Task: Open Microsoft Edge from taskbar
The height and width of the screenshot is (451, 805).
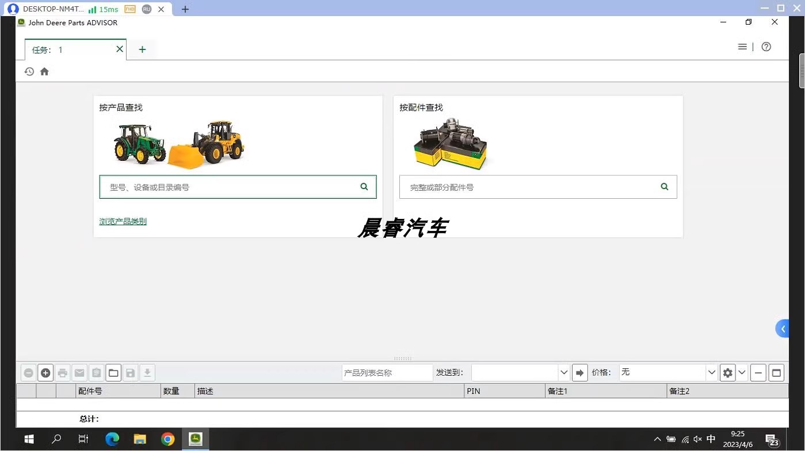Action: click(x=112, y=440)
